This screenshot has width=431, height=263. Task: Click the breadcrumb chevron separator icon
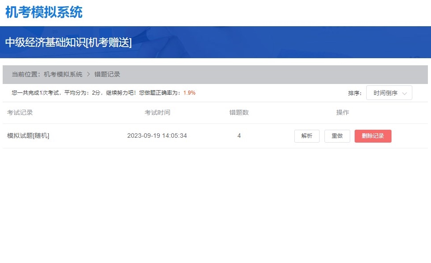point(88,74)
